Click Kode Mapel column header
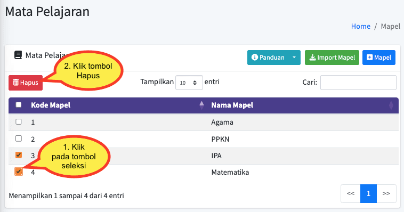Image resolution: width=404 pixels, height=212 pixels. click(x=51, y=105)
